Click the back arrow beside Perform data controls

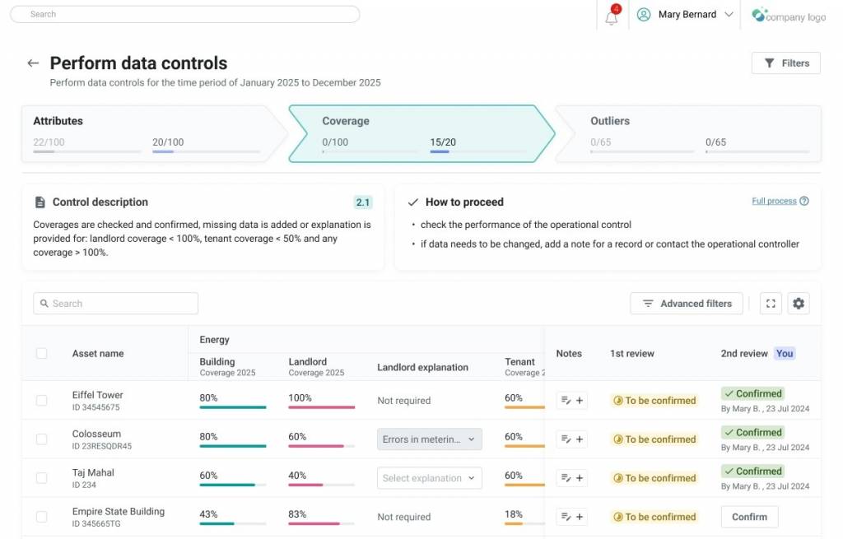click(x=33, y=63)
